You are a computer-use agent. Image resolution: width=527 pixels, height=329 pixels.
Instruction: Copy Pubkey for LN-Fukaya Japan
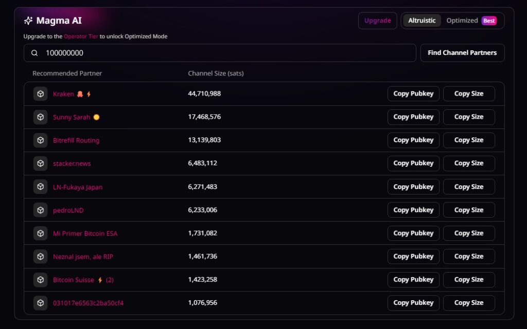tap(413, 187)
